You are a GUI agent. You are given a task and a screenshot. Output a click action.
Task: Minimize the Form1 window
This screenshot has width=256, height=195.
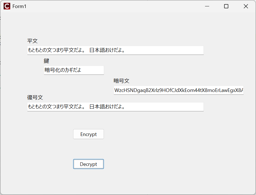click(x=207, y=6)
